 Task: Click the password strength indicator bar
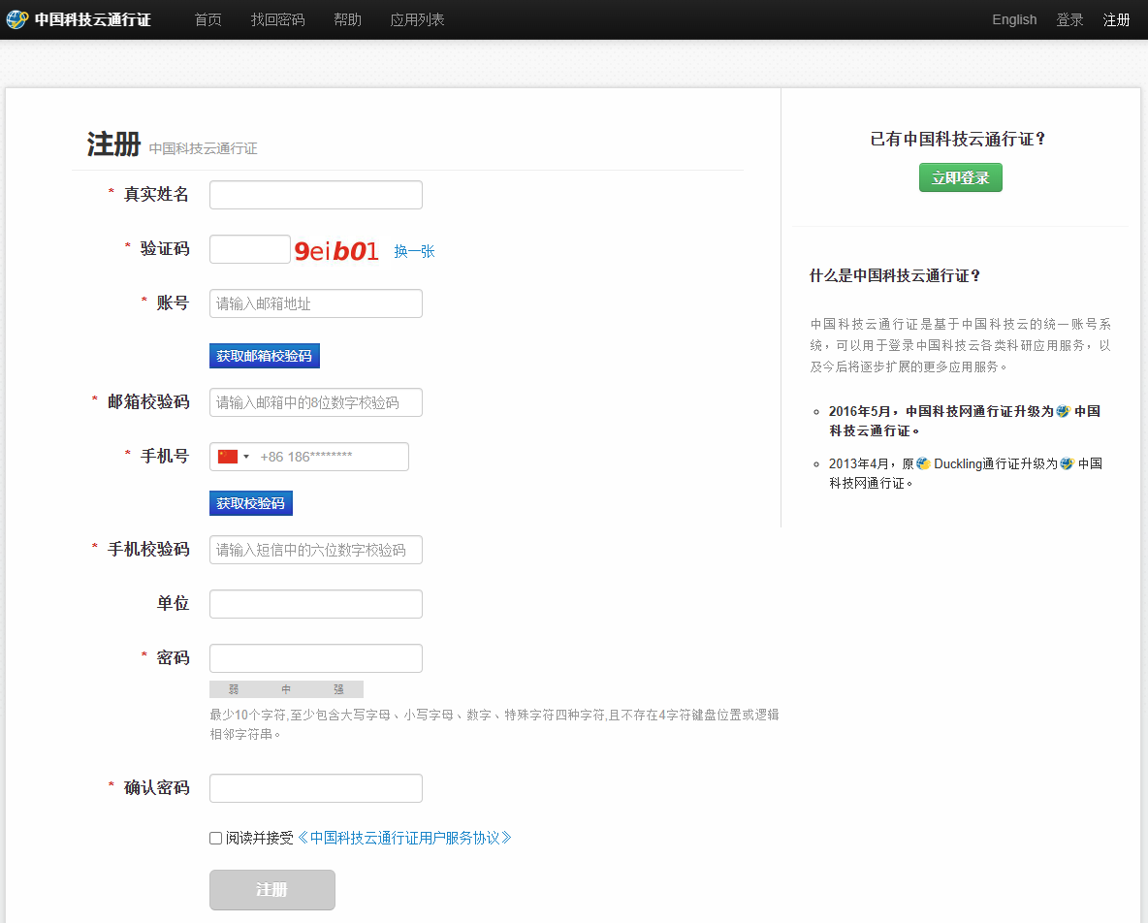tap(286, 689)
